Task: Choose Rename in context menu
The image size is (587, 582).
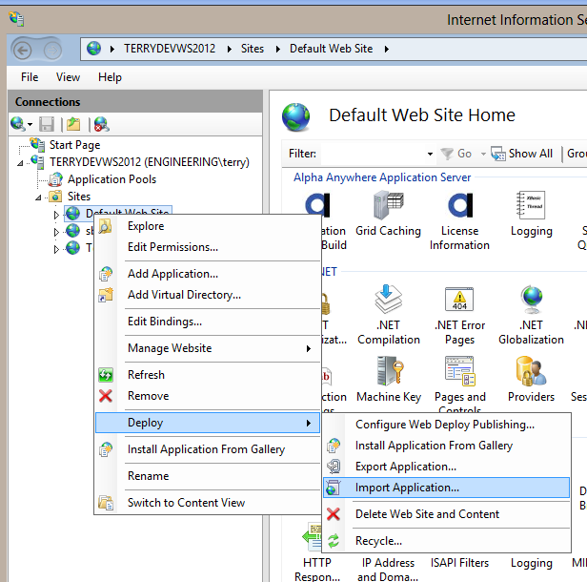Action: point(208,475)
